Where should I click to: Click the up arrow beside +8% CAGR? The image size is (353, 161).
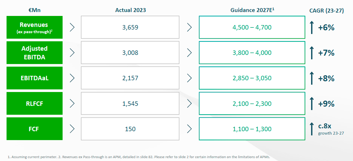(312, 78)
